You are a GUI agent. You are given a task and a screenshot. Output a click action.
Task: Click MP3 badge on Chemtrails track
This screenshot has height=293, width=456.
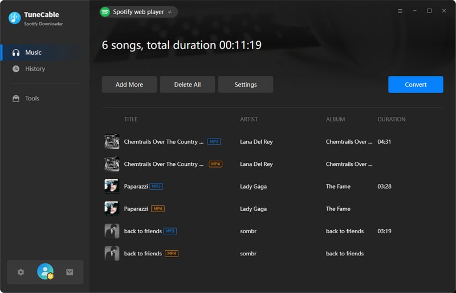pyautogui.click(x=214, y=142)
